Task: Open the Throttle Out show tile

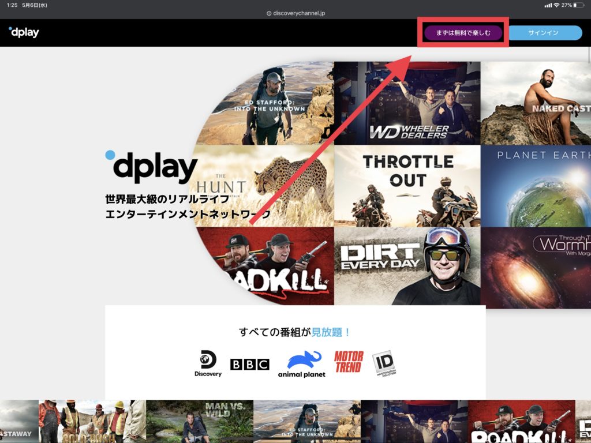Action: tap(407, 186)
